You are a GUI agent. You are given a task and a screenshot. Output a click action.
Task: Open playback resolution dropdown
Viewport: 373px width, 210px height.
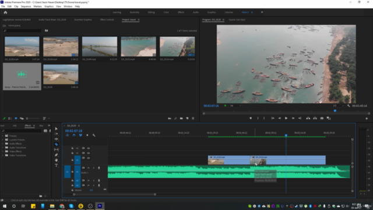(x=338, y=106)
